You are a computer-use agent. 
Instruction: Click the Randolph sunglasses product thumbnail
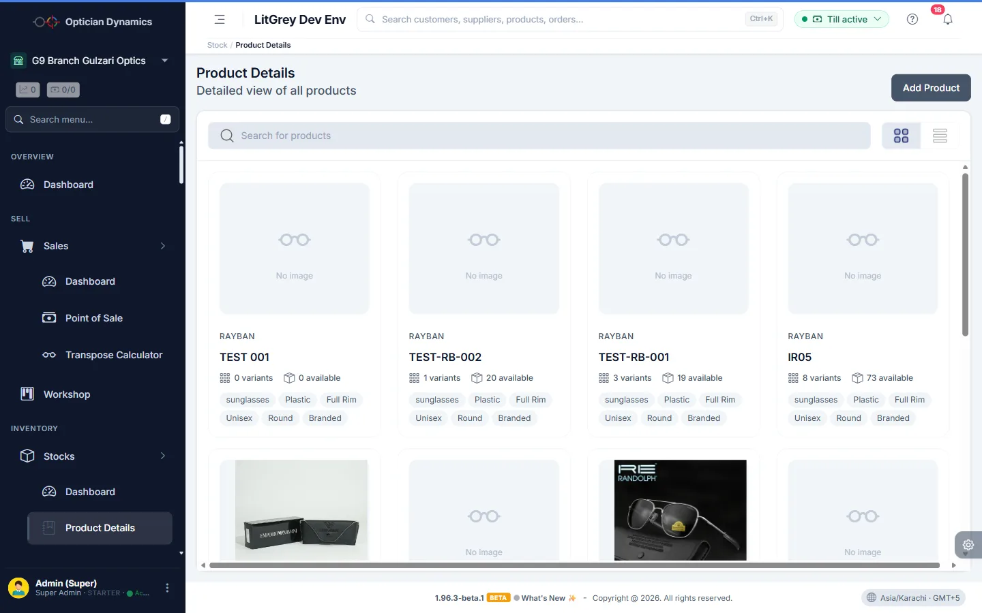coord(680,510)
